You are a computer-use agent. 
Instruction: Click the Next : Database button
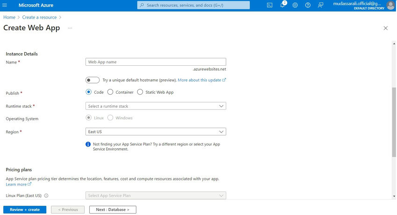(x=113, y=210)
